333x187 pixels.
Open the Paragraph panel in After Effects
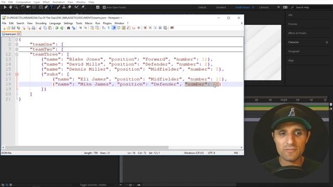pos(293,51)
